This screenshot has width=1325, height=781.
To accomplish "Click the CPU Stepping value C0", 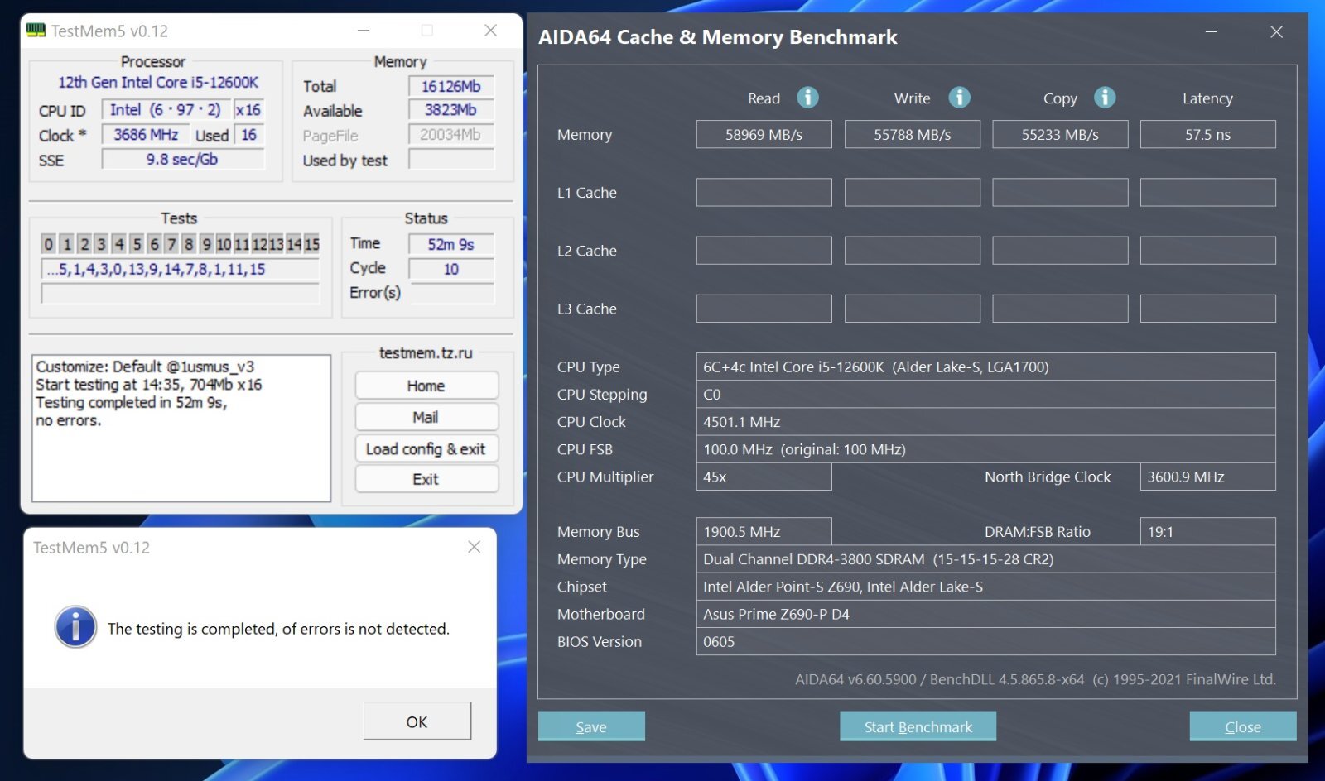I will pyautogui.click(x=985, y=394).
